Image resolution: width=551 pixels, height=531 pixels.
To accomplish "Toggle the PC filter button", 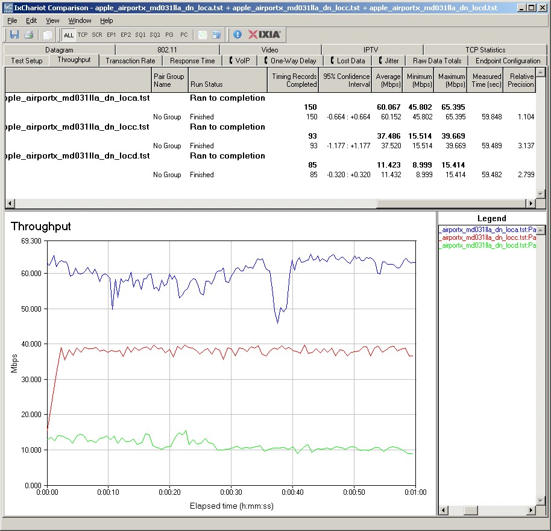I will [x=184, y=35].
